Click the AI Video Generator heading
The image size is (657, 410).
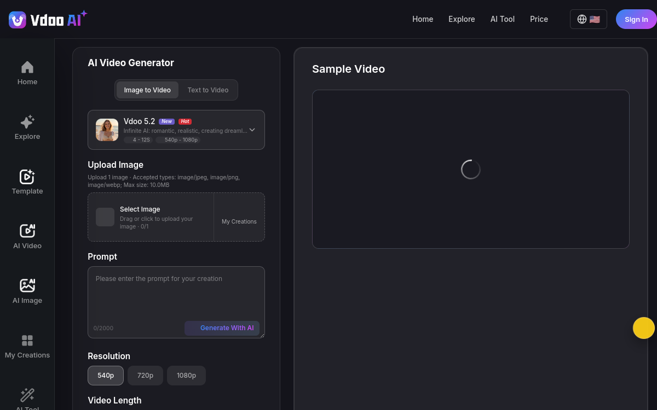pyautogui.click(x=131, y=63)
